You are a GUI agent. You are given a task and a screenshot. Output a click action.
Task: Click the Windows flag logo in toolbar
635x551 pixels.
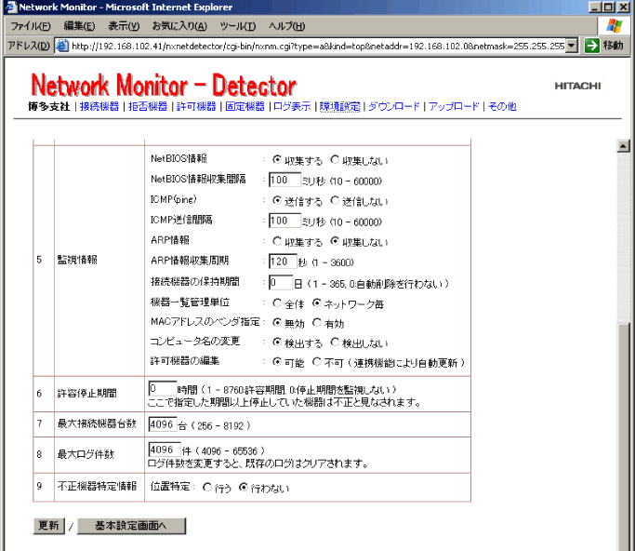pos(615,26)
